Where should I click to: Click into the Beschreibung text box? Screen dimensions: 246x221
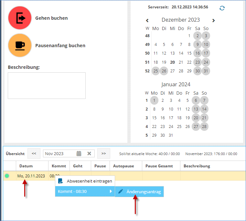click(x=47, y=85)
